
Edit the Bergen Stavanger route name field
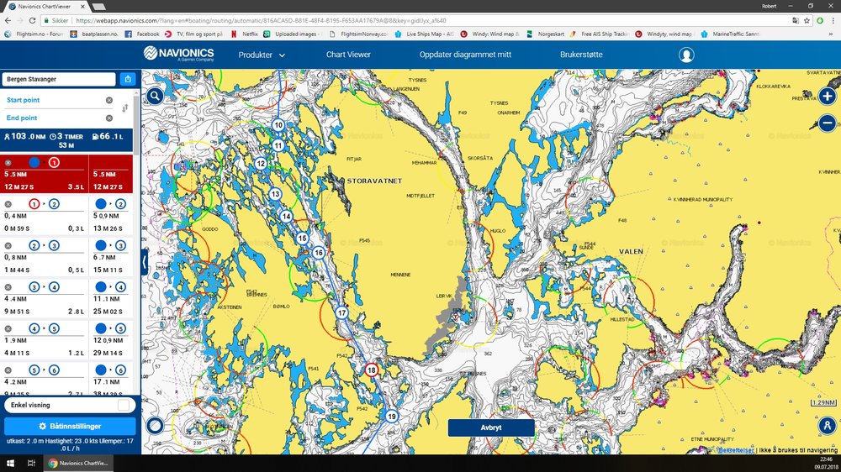point(59,79)
